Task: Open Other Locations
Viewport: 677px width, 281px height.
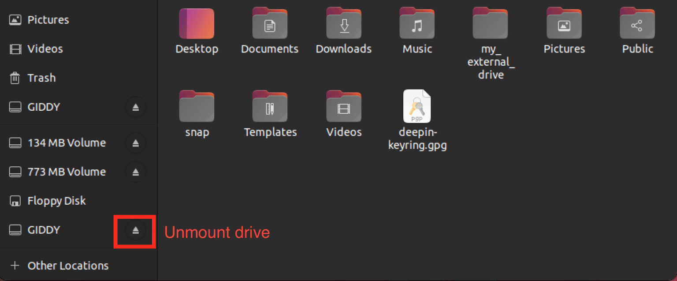Action: pyautogui.click(x=68, y=265)
